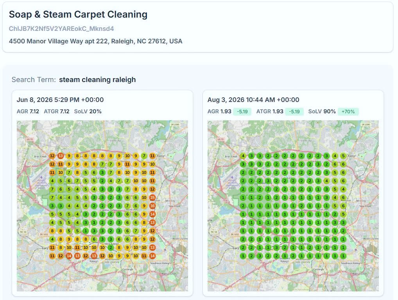398x300 pixels.
Task: Click rank marker 16 on the Jun 8 map
Action: (152, 205)
